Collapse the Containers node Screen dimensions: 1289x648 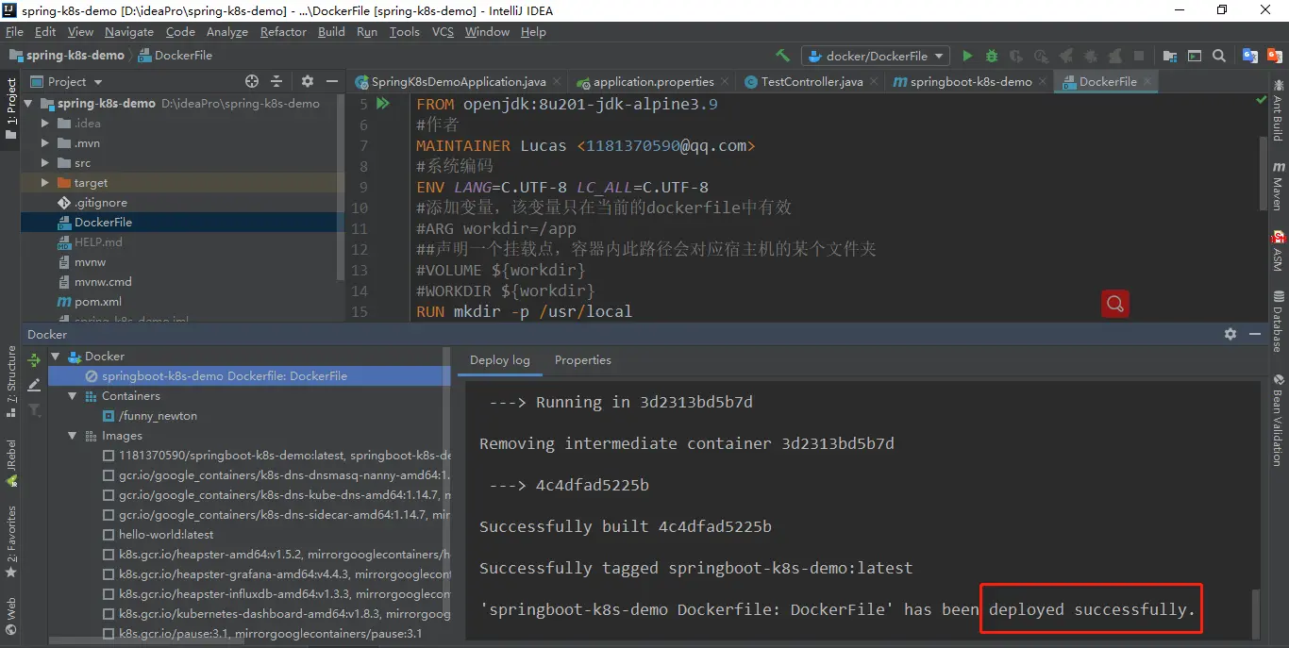click(x=72, y=395)
